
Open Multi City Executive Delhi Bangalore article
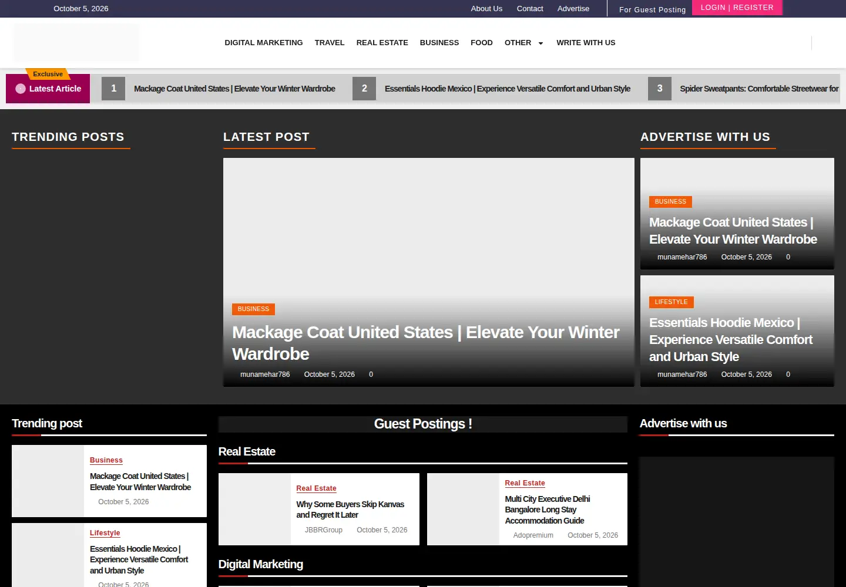pos(548,510)
